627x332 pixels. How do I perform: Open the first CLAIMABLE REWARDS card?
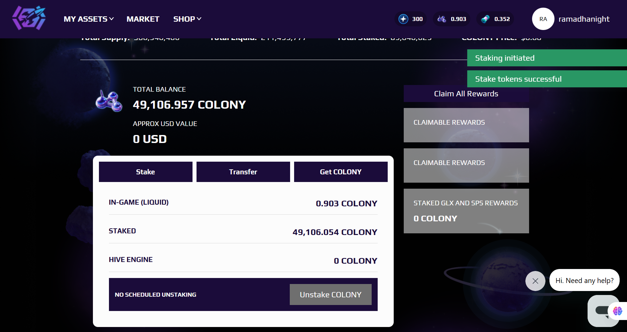[x=466, y=125]
